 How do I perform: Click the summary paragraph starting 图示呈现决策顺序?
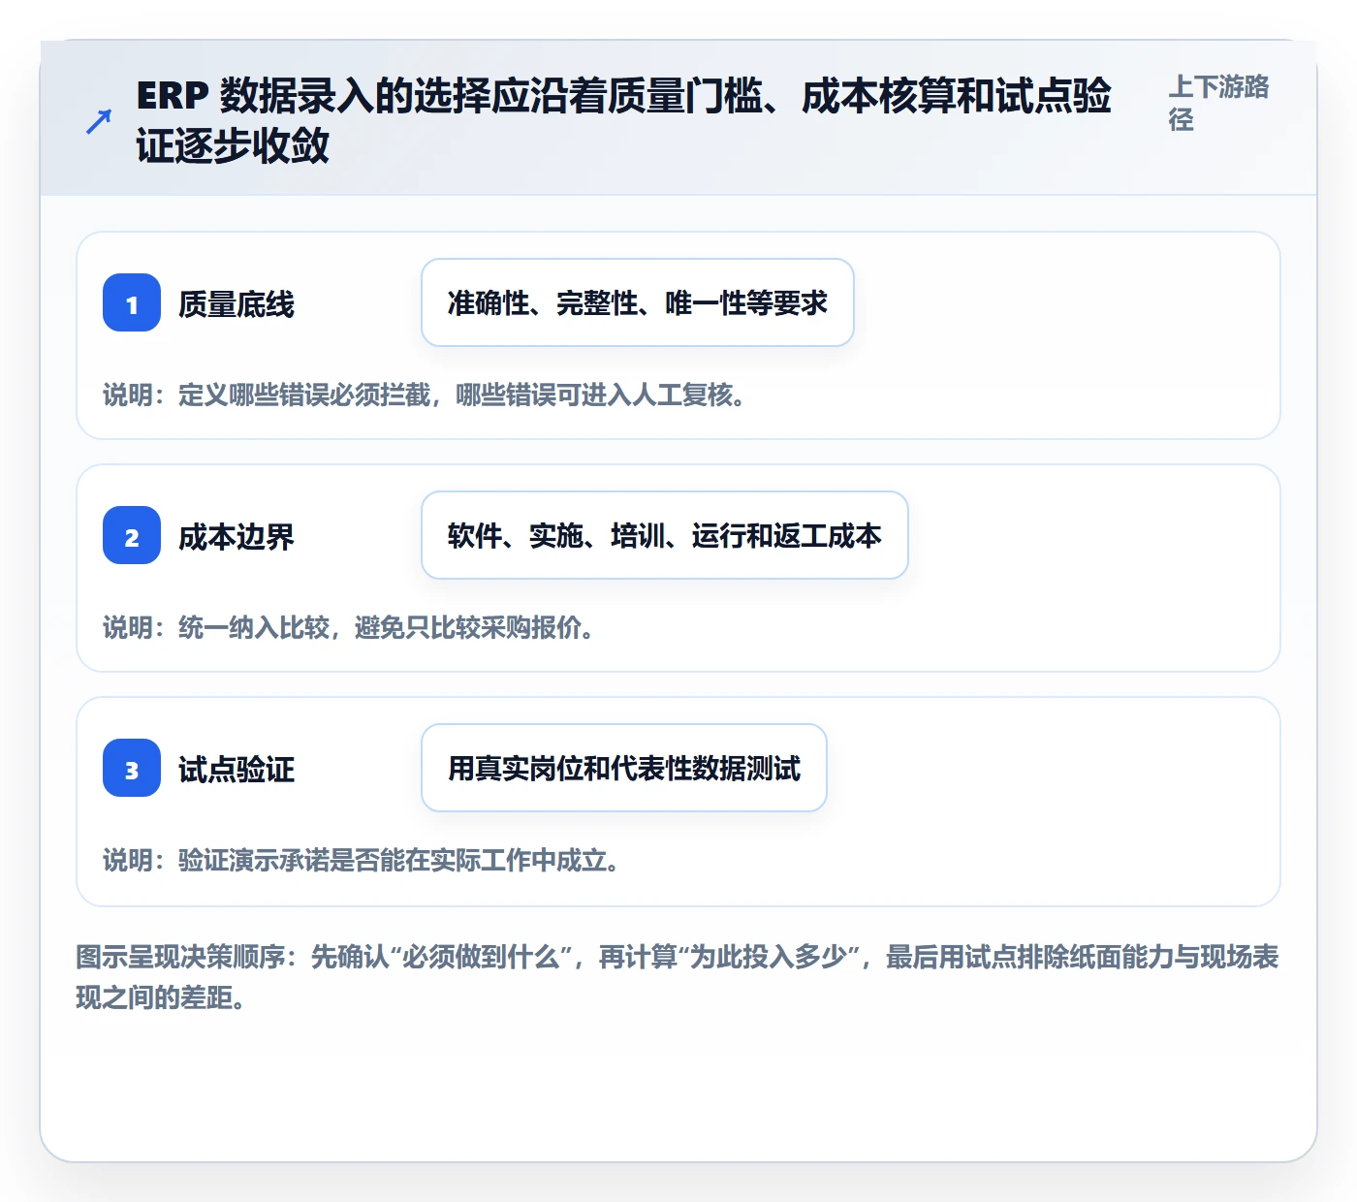678,977
